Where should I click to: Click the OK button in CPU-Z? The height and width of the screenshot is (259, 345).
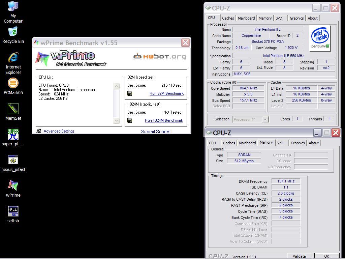click(326, 256)
